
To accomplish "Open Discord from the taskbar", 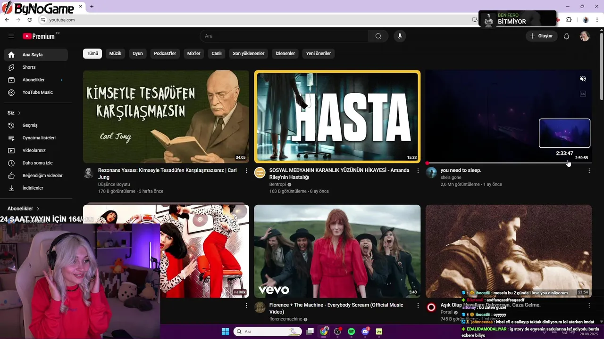I will click(x=365, y=331).
